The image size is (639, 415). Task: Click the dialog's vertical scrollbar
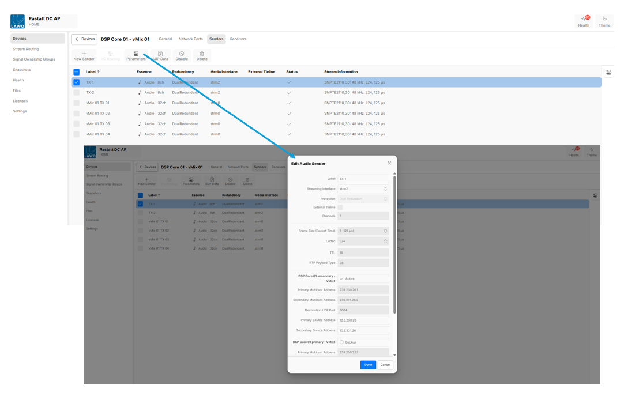click(394, 242)
